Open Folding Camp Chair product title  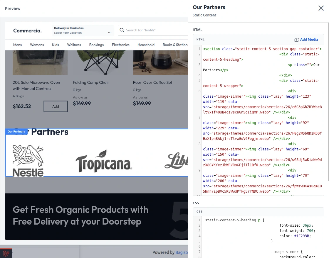[91, 82]
